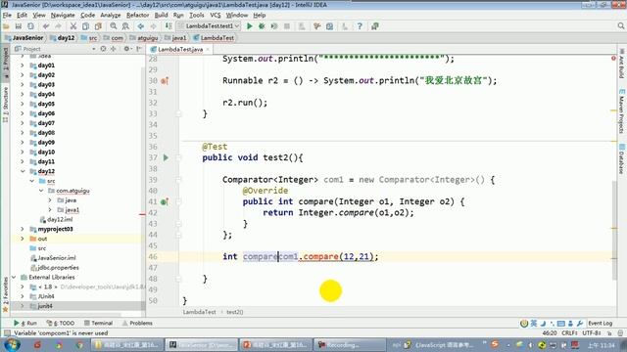This screenshot has height=352, width=627.
Task: Click the atguigu breadcrumb
Action: tap(144, 38)
